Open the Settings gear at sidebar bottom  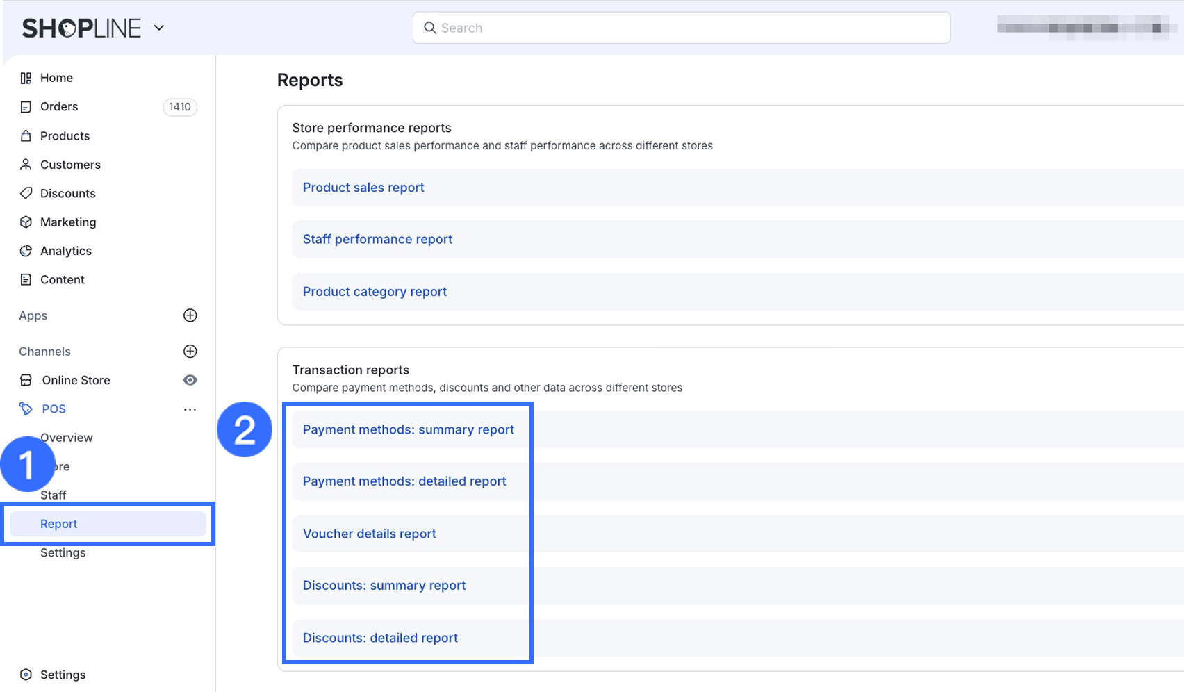point(26,675)
